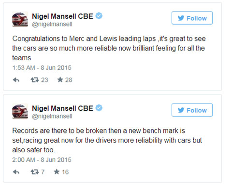Click retweet count 23 on first tweet
This screenshot has height=185, width=232.
[44, 80]
